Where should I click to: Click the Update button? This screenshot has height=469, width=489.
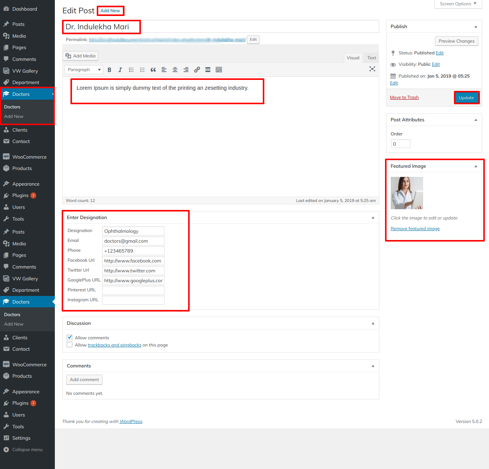coord(466,98)
